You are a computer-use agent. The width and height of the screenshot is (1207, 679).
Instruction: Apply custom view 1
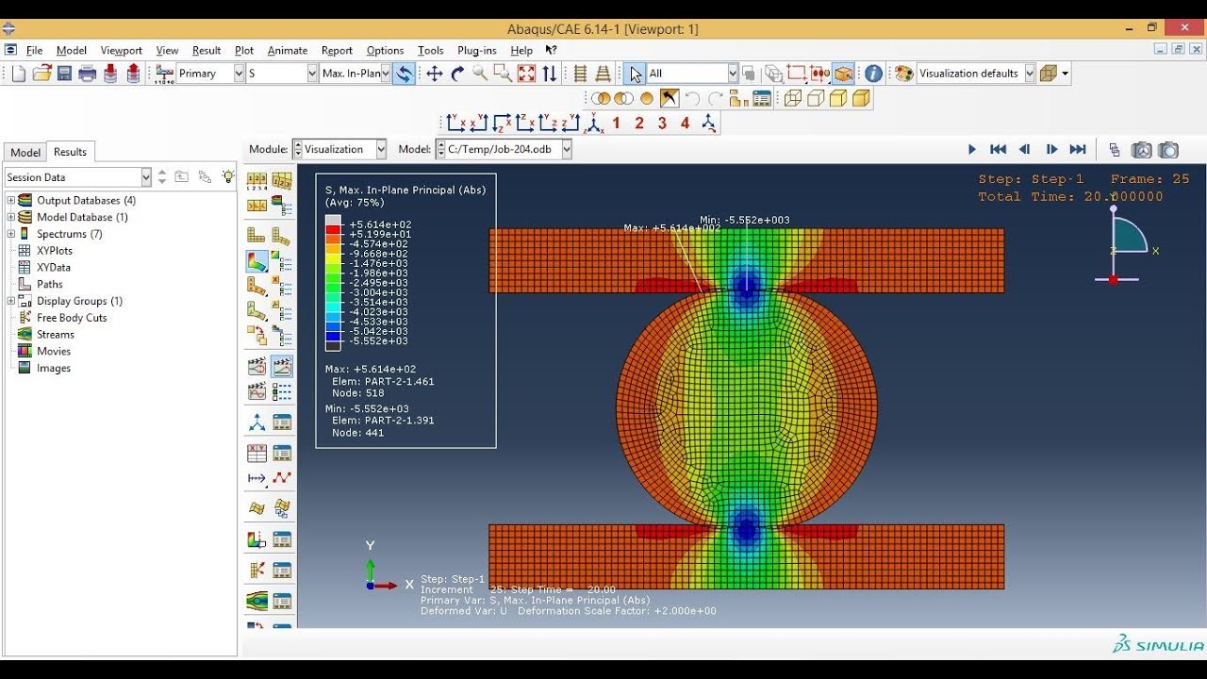pos(617,123)
